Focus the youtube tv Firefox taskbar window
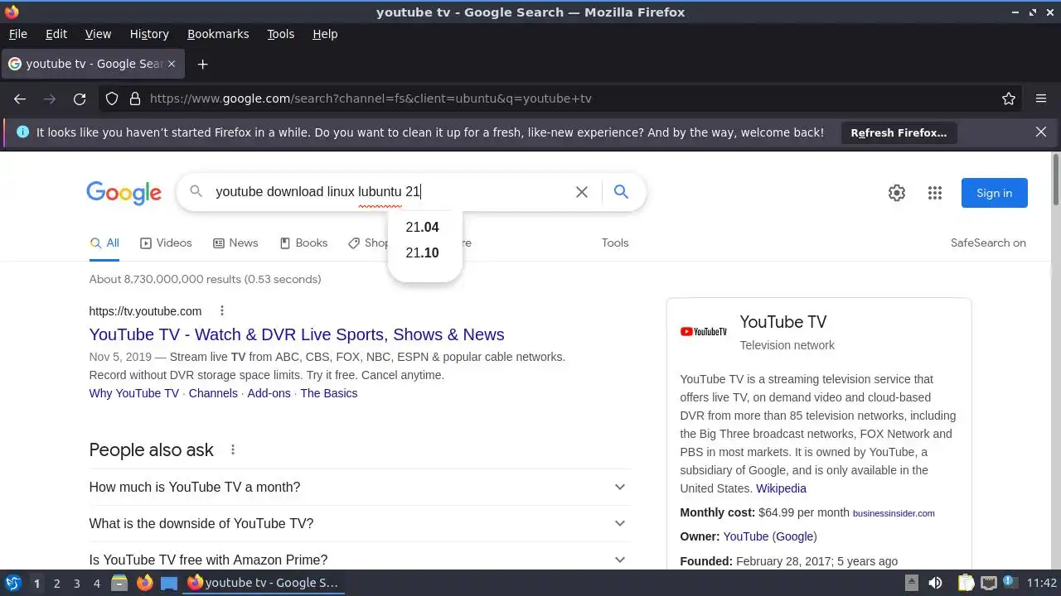The height and width of the screenshot is (596, 1061). pyautogui.click(x=264, y=583)
